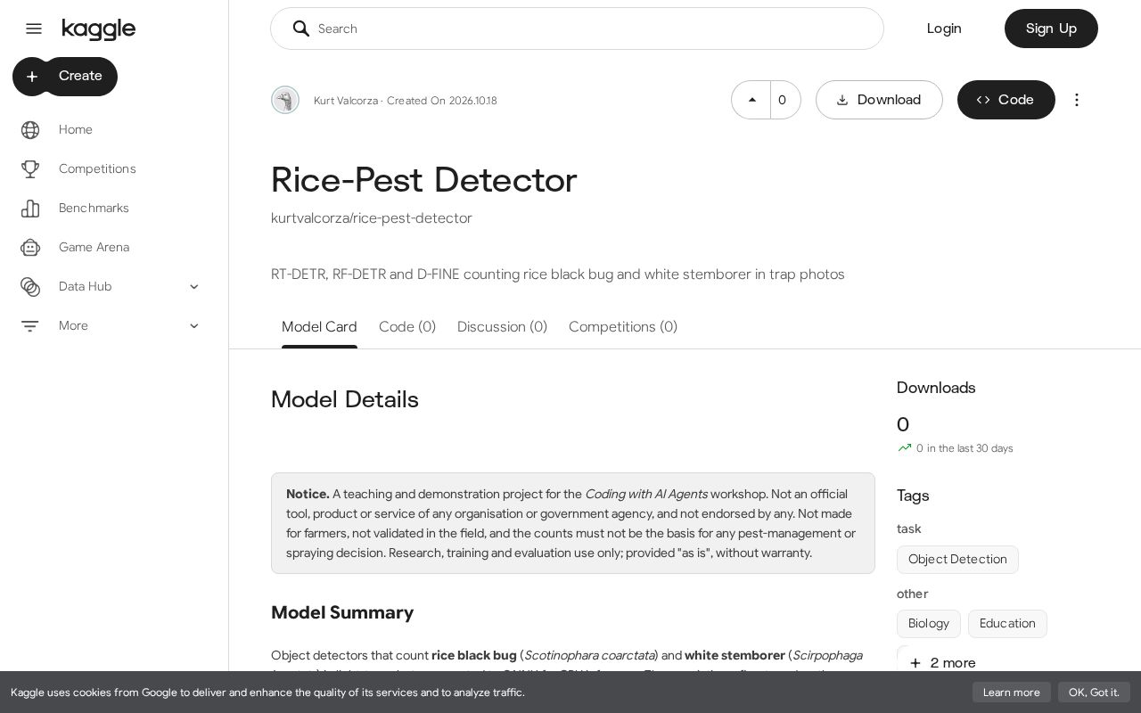Click the plus Create icon
The image size is (1141, 713).
pos(32,77)
